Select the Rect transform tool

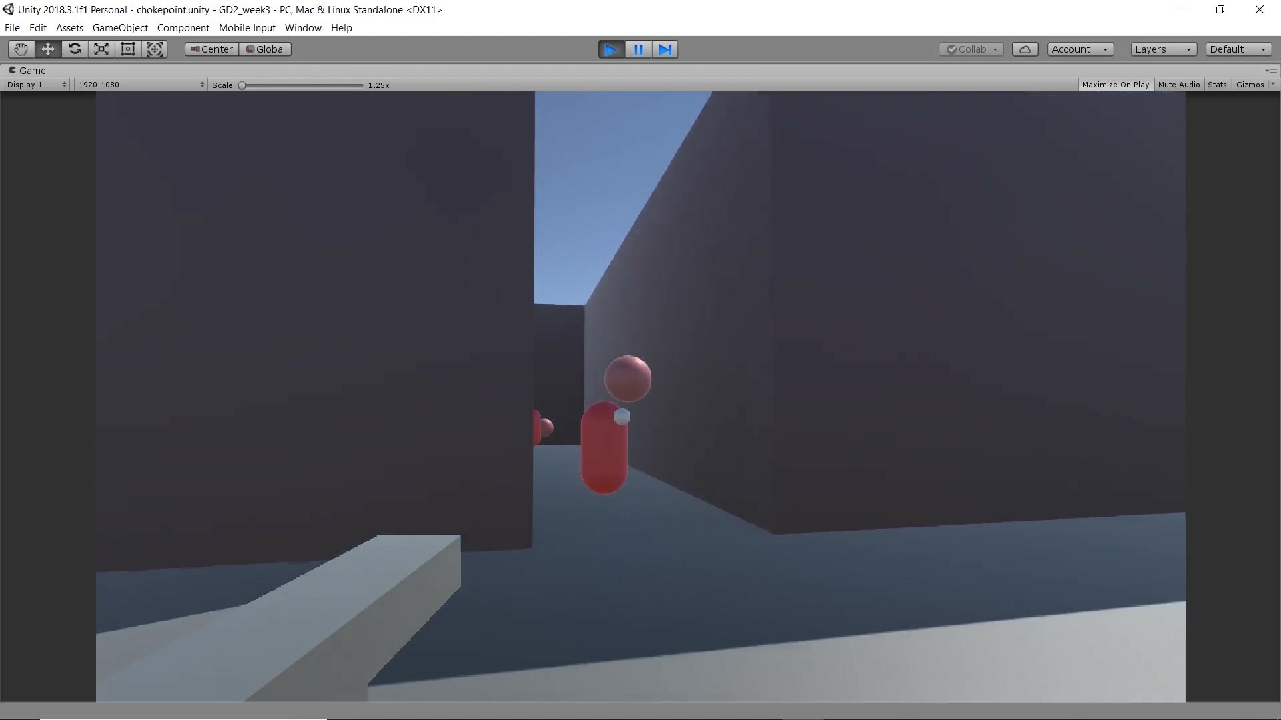[128, 49]
